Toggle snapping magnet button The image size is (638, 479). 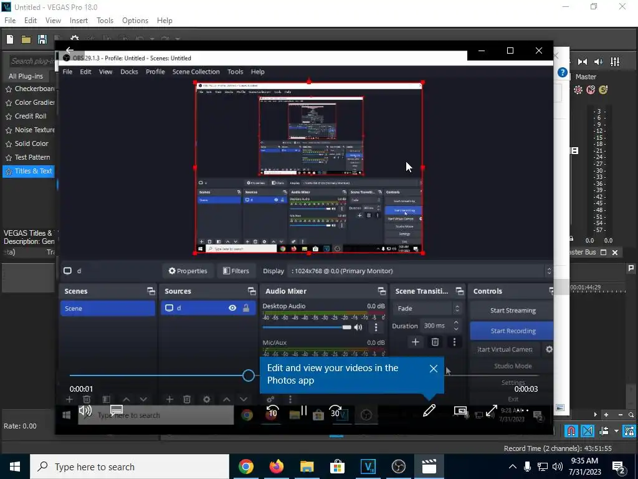(571, 431)
